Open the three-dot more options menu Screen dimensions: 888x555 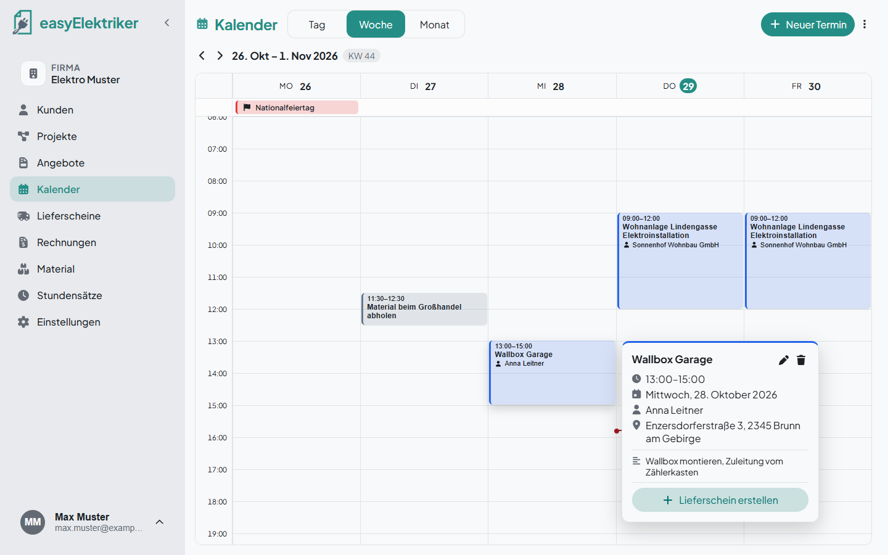point(865,25)
